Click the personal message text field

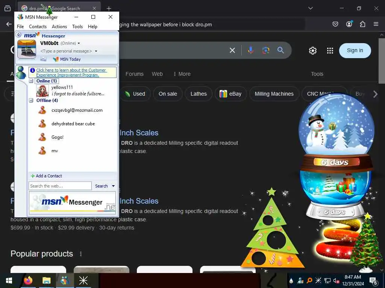click(x=66, y=51)
